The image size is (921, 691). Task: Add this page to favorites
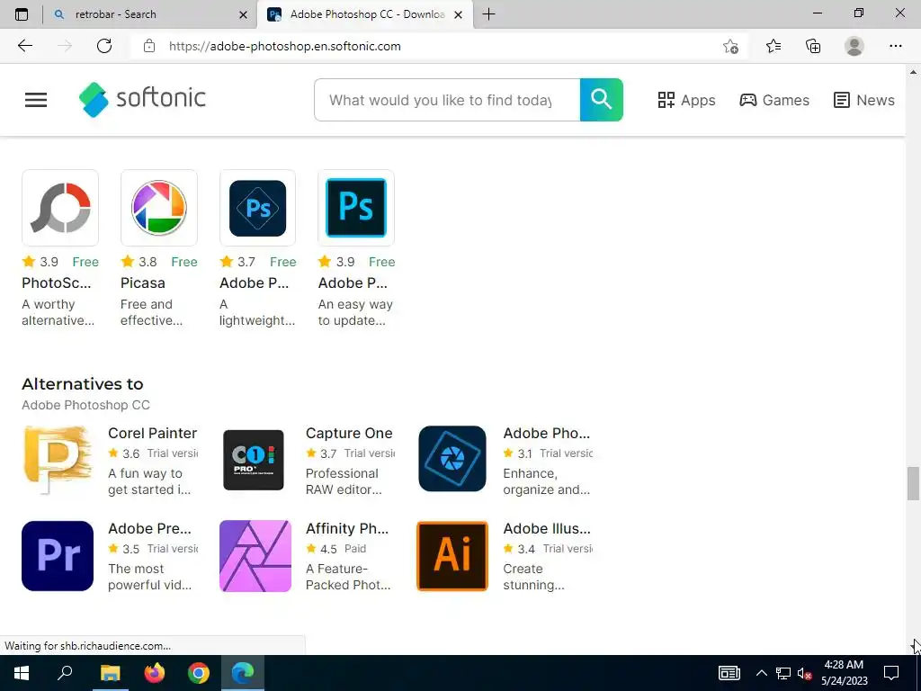pyautogui.click(x=730, y=46)
